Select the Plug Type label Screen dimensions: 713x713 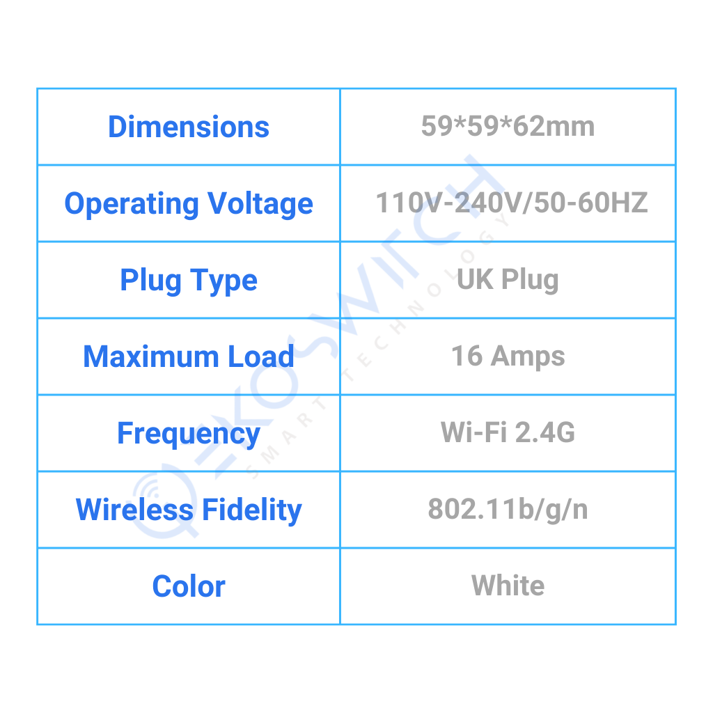click(x=189, y=280)
